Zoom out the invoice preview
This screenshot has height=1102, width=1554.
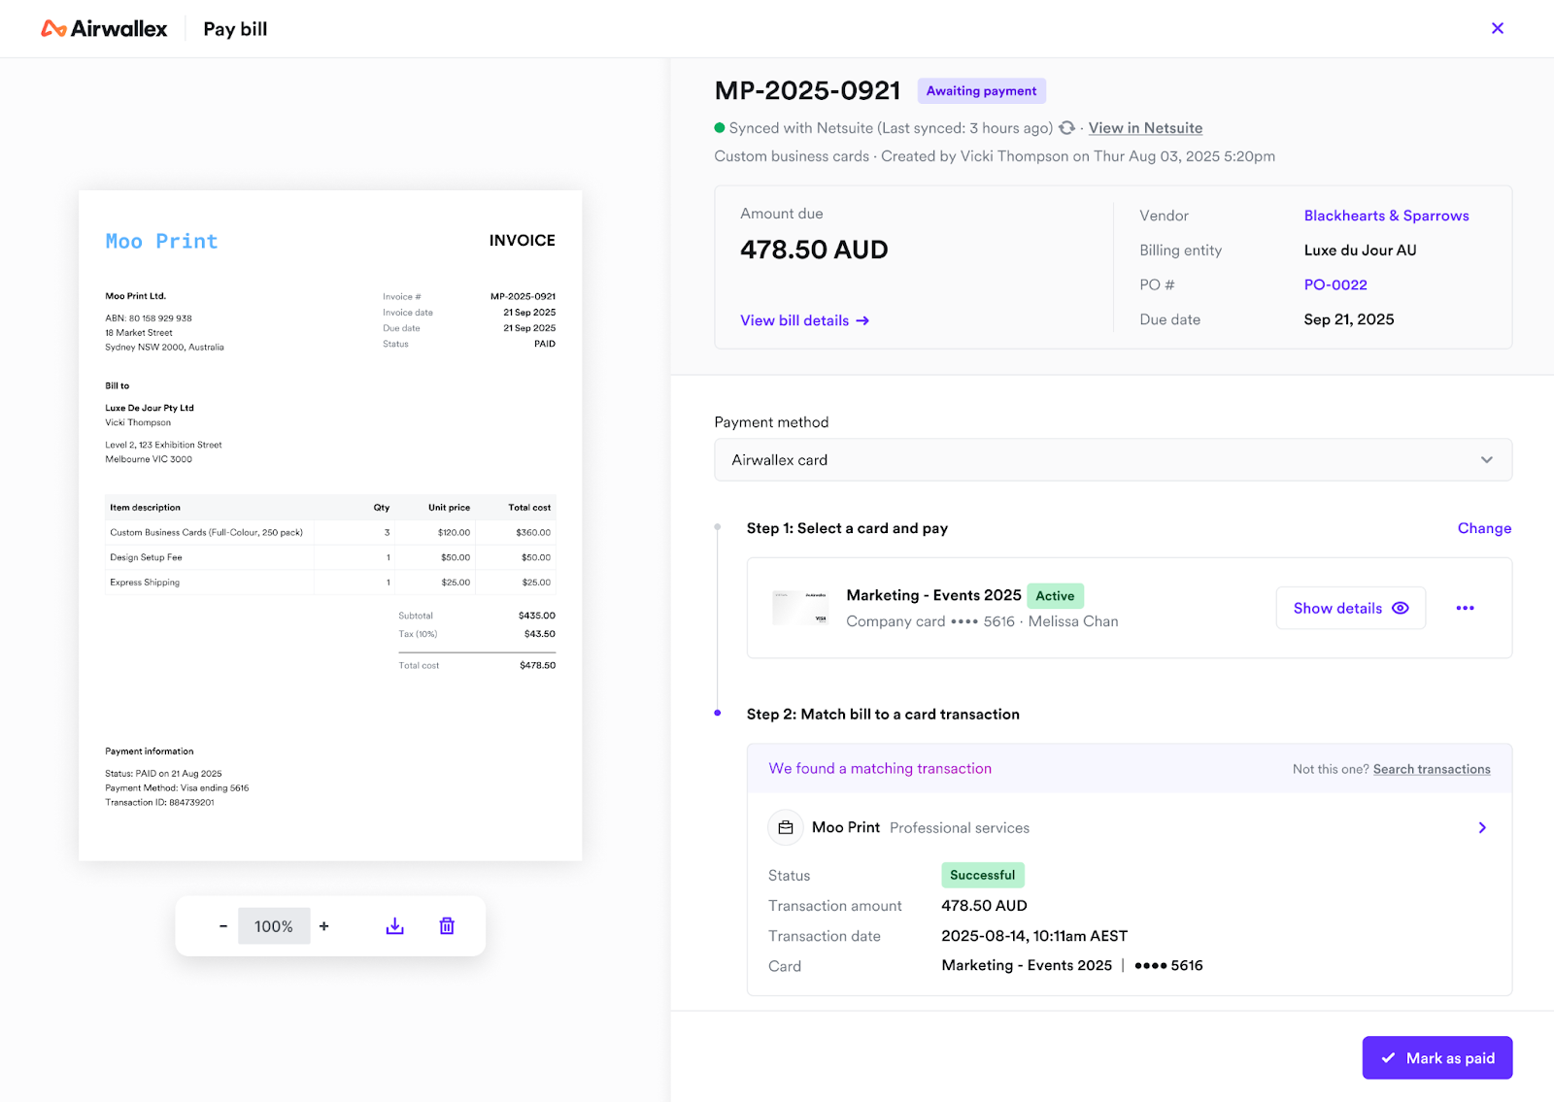[223, 926]
